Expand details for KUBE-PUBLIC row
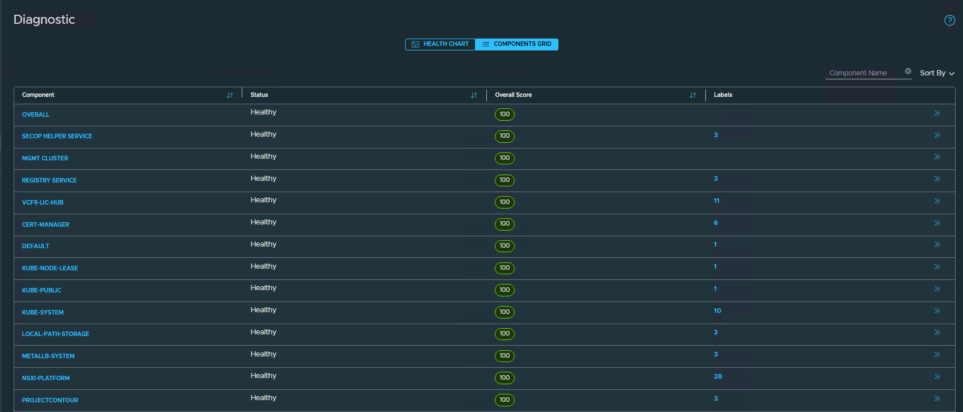 coord(937,288)
